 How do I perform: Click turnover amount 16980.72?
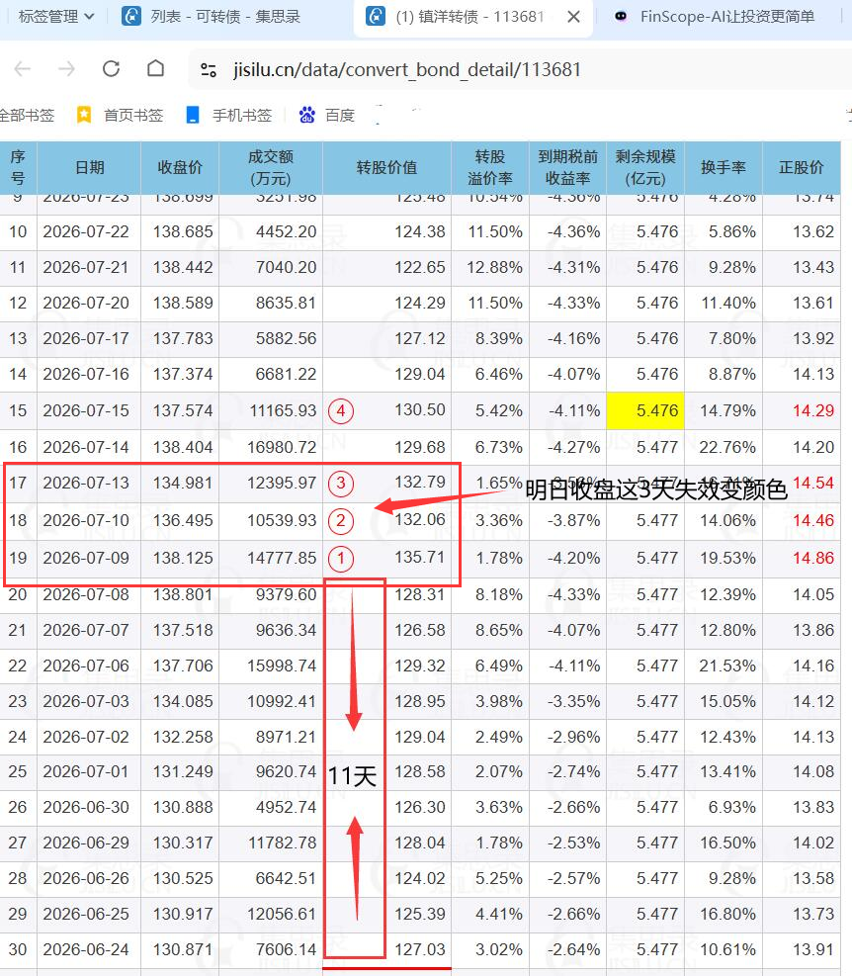coord(282,448)
